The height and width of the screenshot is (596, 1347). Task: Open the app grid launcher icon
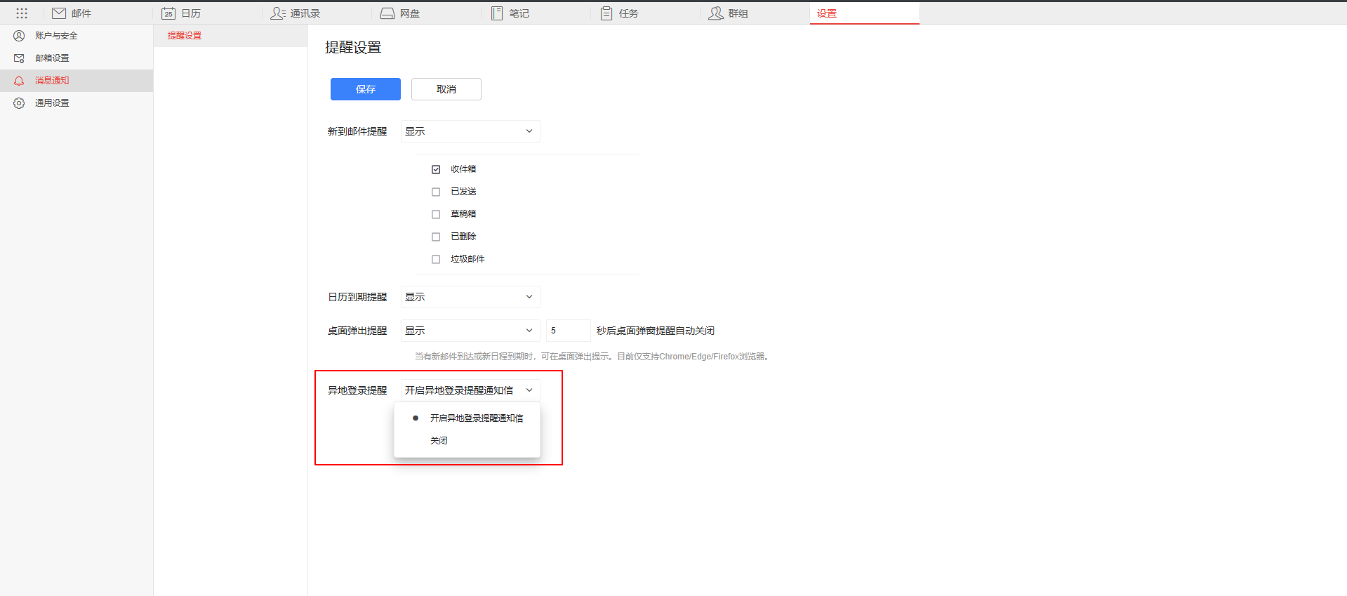coord(22,13)
